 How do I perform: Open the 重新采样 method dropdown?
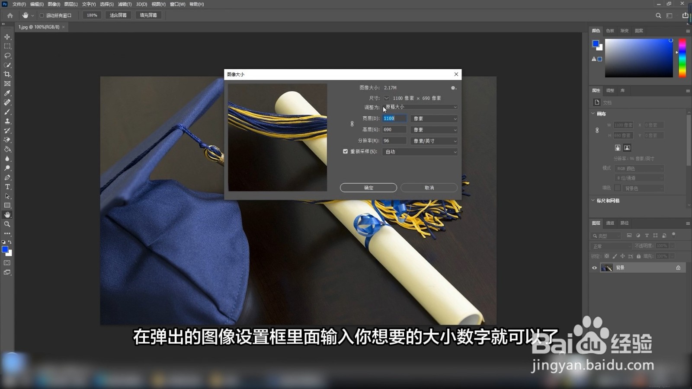[x=420, y=152]
